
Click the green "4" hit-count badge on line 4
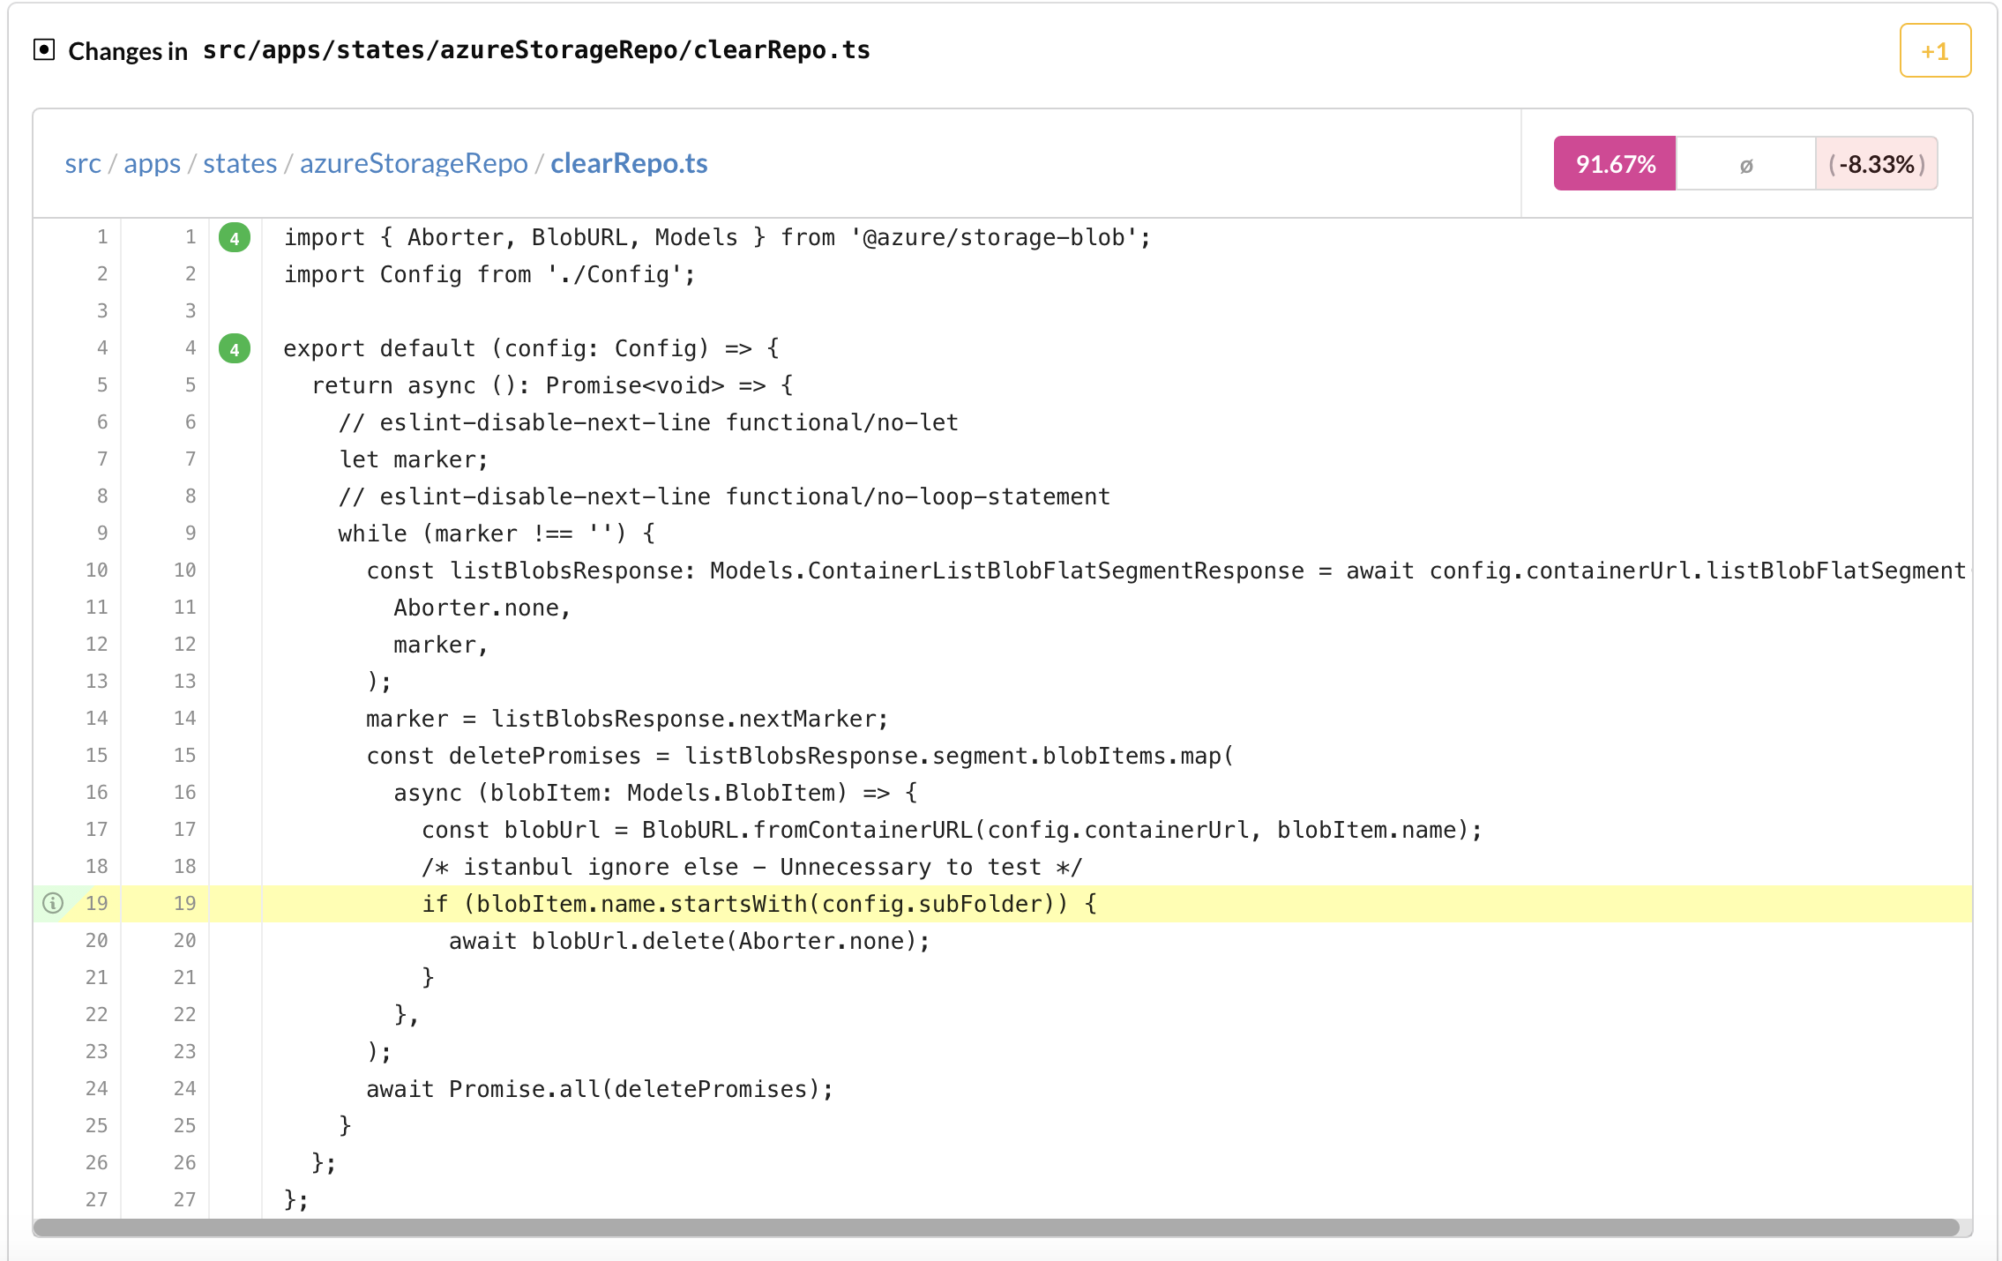[x=234, y=347]
